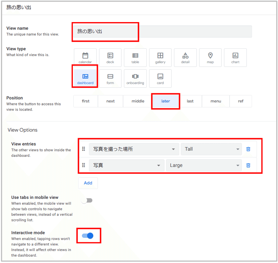Click Add to add a view entry
The image size is (278, 263).
(88, 183)
